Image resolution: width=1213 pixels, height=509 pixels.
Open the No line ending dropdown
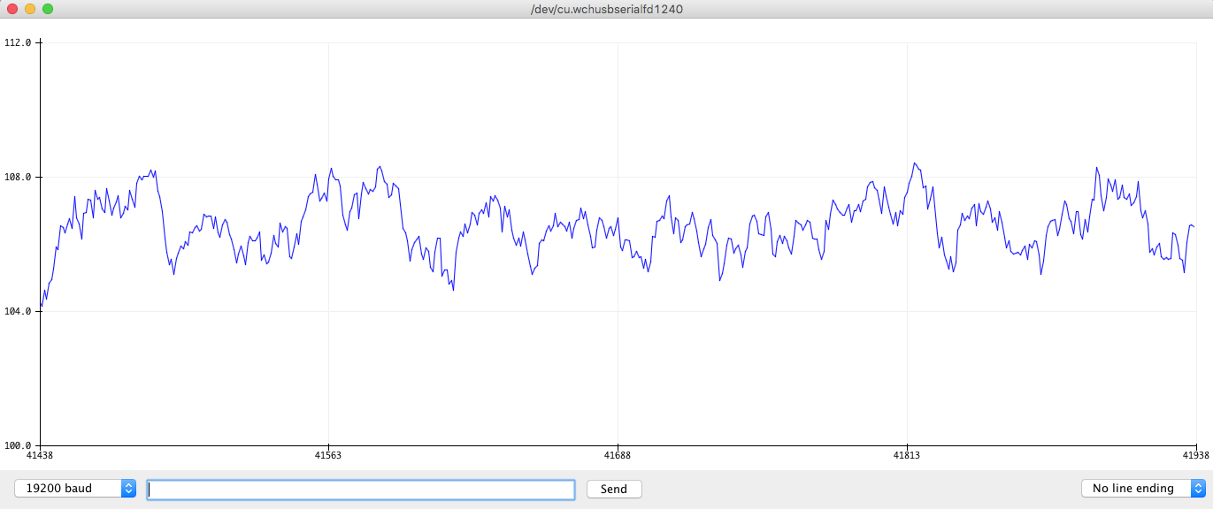[1144, 489]
